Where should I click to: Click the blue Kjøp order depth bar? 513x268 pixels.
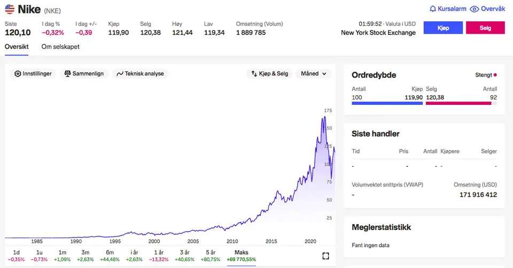[387, 103]
